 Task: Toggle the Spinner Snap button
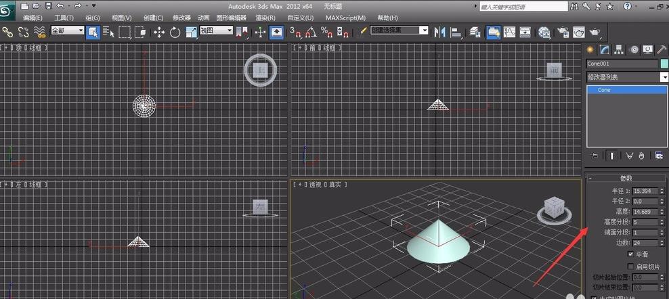pyautogui.click(x=343, y=32)
